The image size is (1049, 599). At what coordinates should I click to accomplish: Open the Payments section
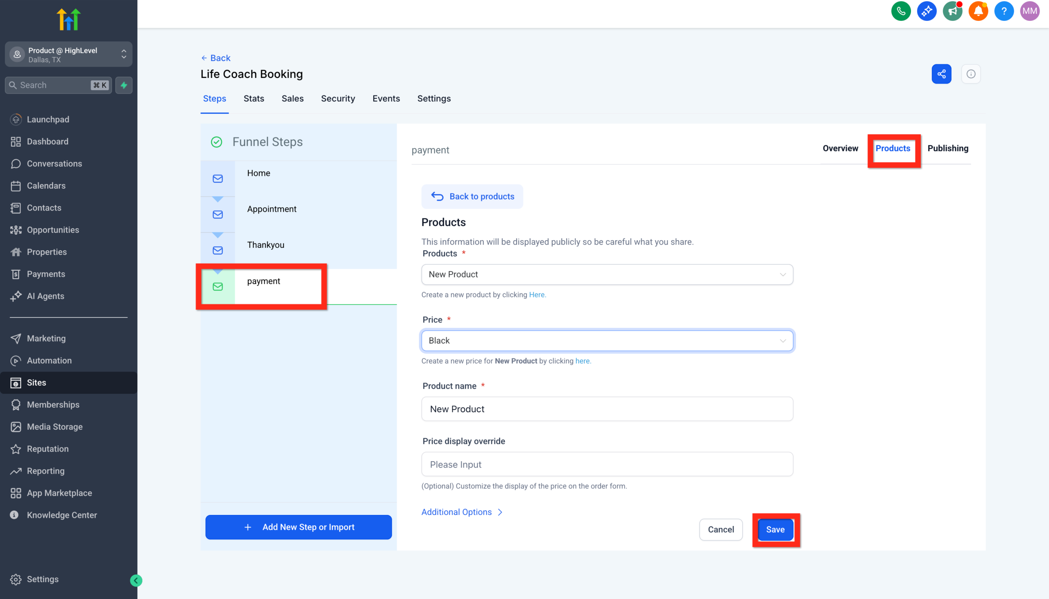click(46, 274)
